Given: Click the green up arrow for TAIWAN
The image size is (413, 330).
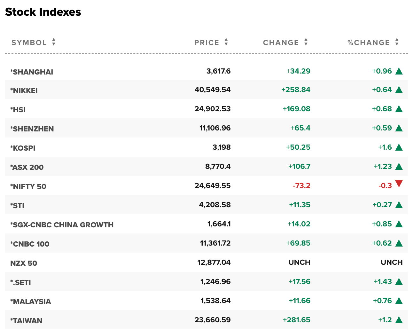Looking at the screenshot, I should tap(399, 320).
